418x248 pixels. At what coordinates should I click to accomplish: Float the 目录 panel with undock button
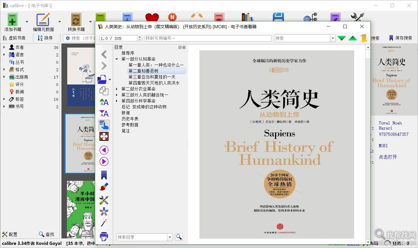point(180,48)
